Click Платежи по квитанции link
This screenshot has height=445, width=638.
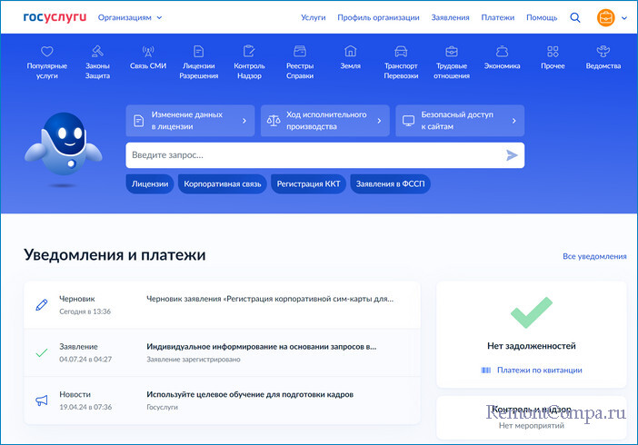point(532,370)
